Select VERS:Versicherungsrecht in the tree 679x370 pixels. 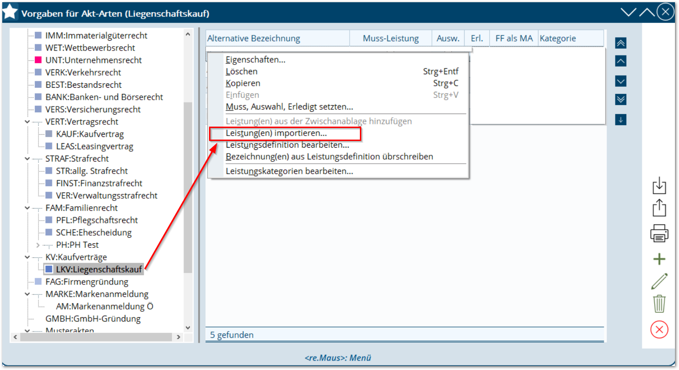tap(93, 109)
